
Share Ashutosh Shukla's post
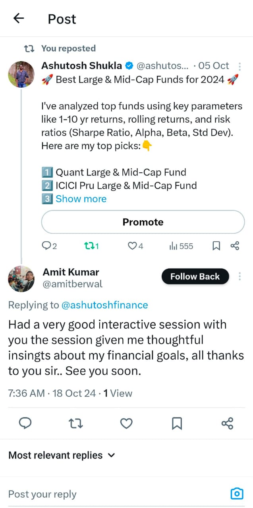coord(235,246)
